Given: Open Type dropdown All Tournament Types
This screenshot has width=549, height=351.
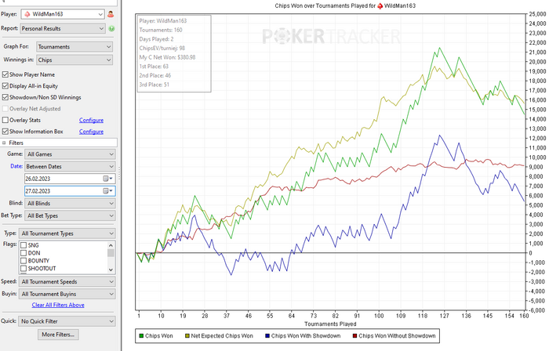Looking at the screenshot, I should point(67,233).
